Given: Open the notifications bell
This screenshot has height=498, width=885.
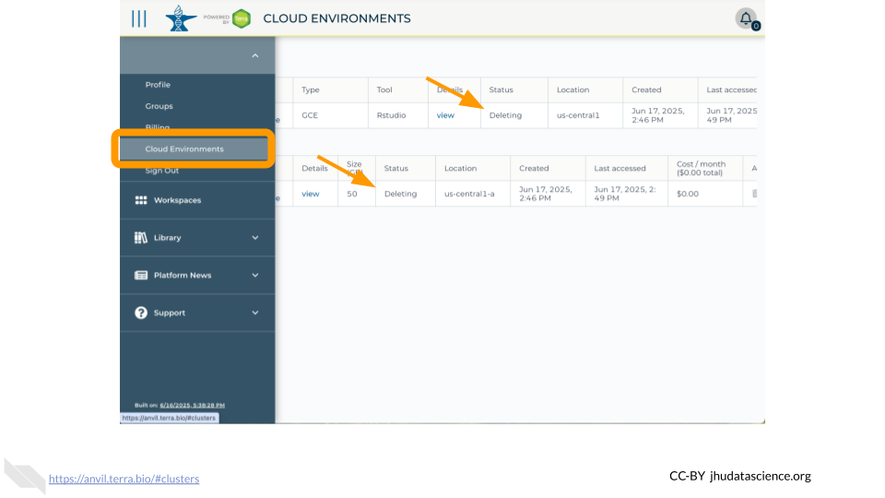Looking at the screenshot, I should 746,18.
